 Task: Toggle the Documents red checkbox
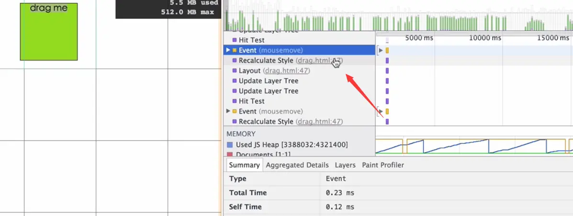tap(229, 154)
